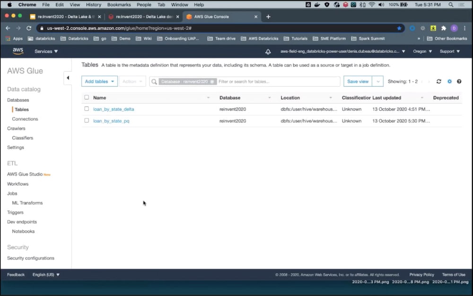This screenshot has height=296, width=473.
Task: Click the help question mark icon
Action: tap(459, 82)
